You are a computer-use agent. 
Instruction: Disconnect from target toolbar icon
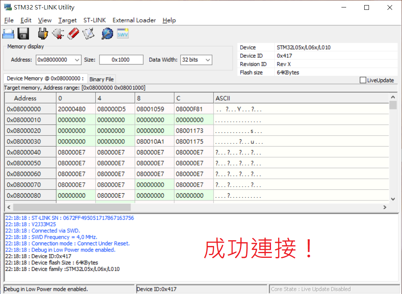point(58,34)
